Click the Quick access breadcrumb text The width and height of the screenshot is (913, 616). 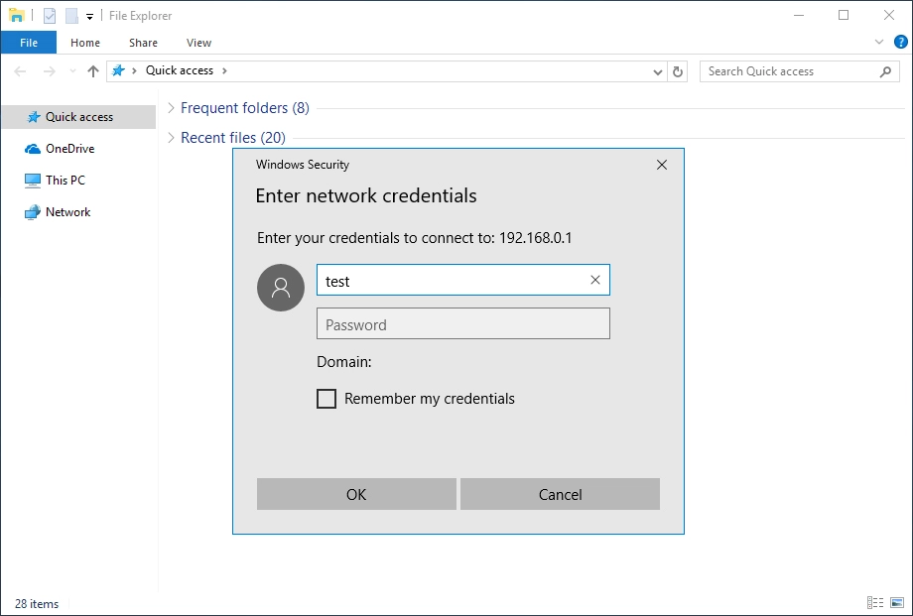(180, 70)
